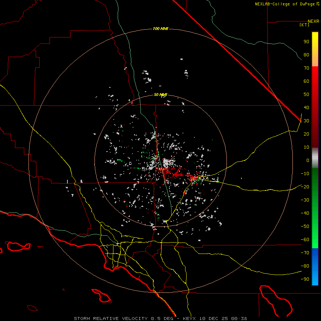Click the 60 value on the velocity scale
321x321 pixels.
[x=306, y=81]
